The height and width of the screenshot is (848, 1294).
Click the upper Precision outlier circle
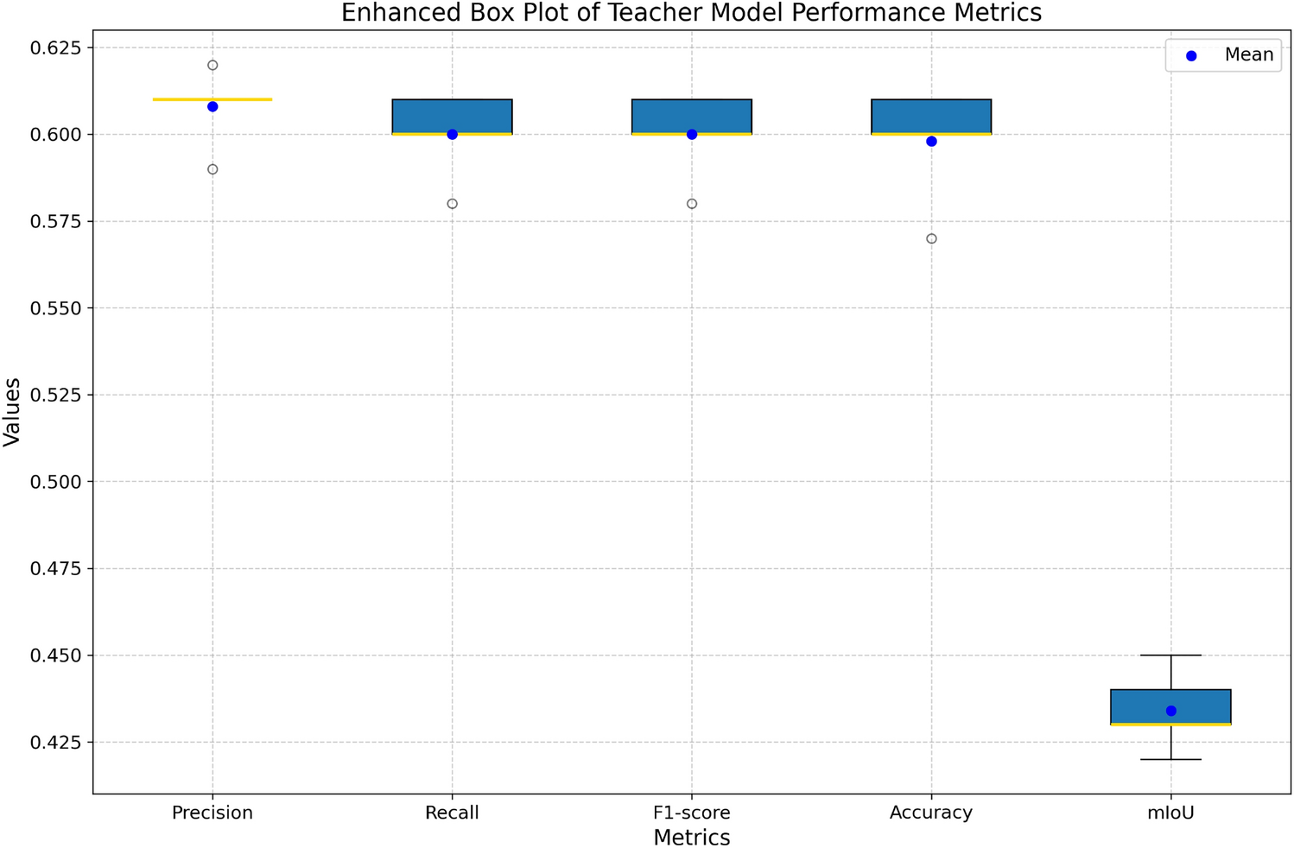tap(212, 65)
